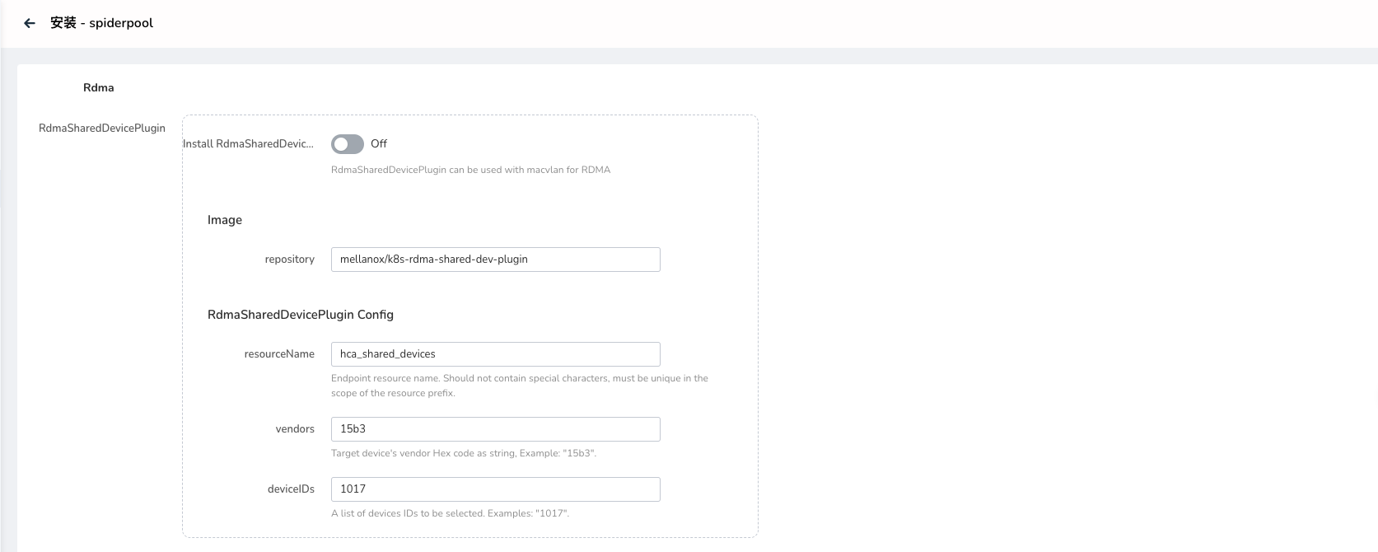This screenshot has width=1378, height=552.
Task: Click the 'Off' status text beside toggle
Action: pos(379,144)
